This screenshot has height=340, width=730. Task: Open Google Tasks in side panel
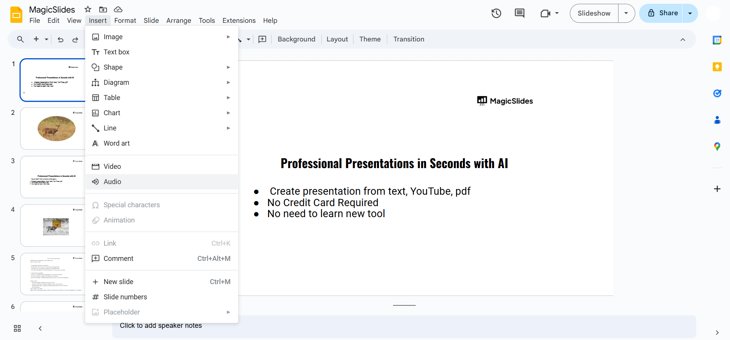[x=717, y=93]
